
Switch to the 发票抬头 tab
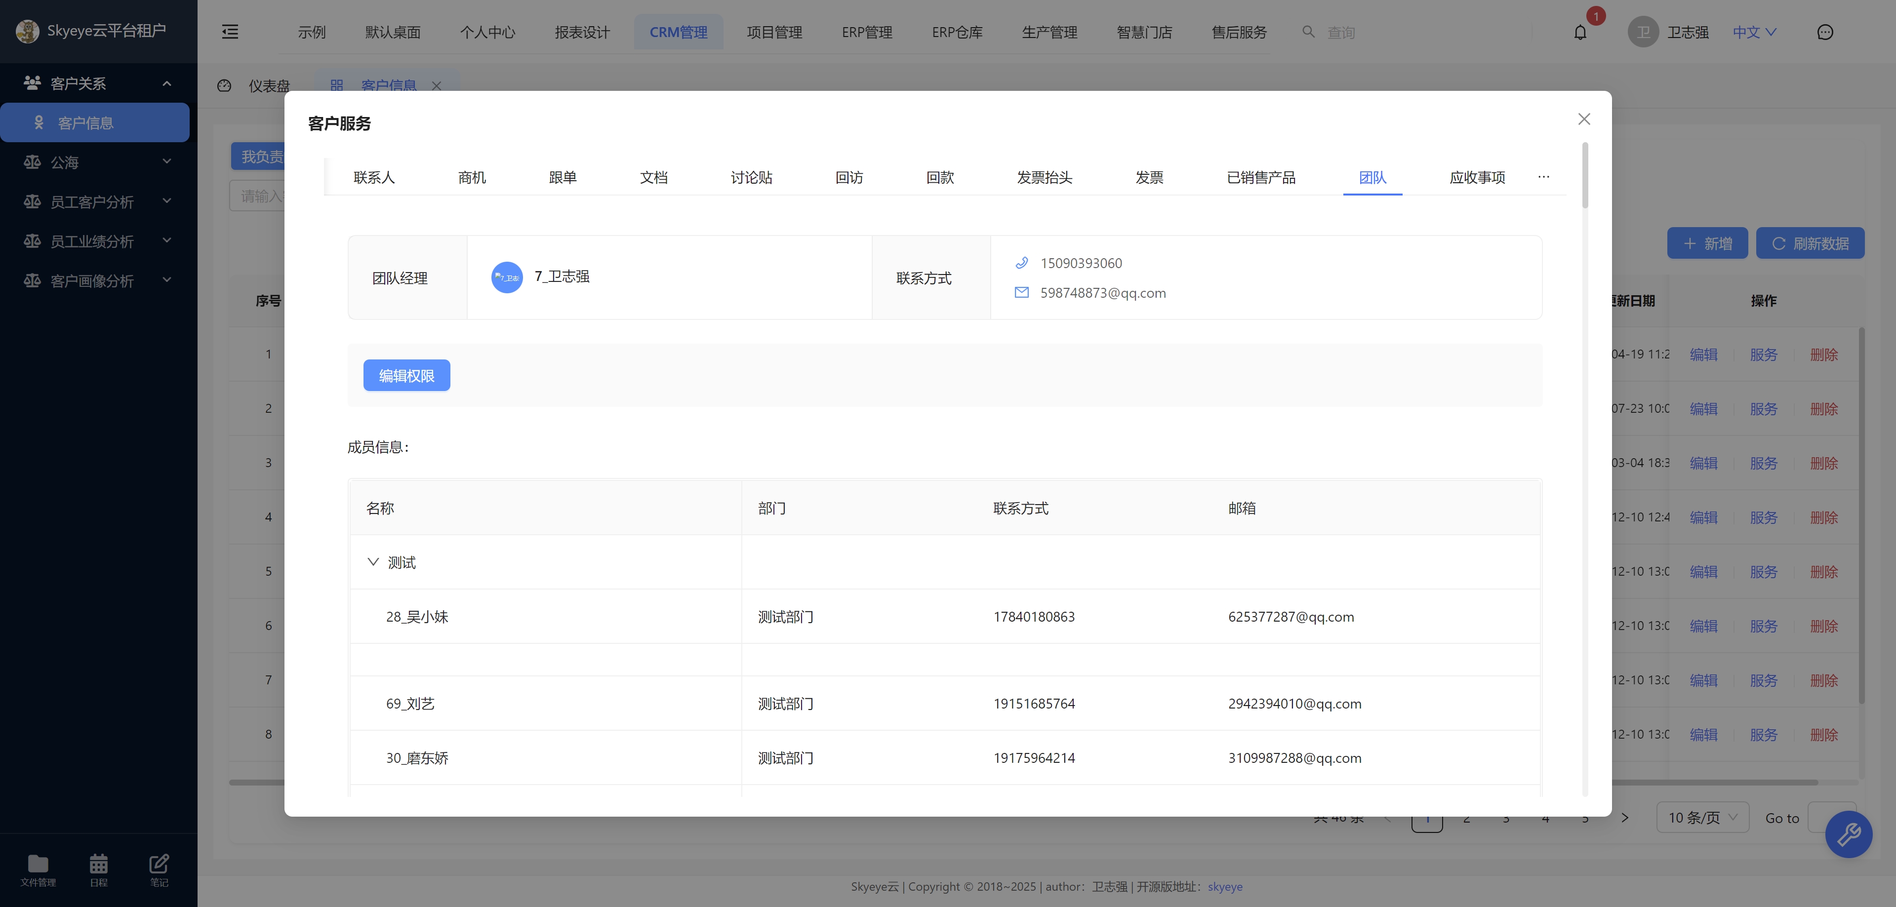pyautogui.click(x=1045, y=177)
